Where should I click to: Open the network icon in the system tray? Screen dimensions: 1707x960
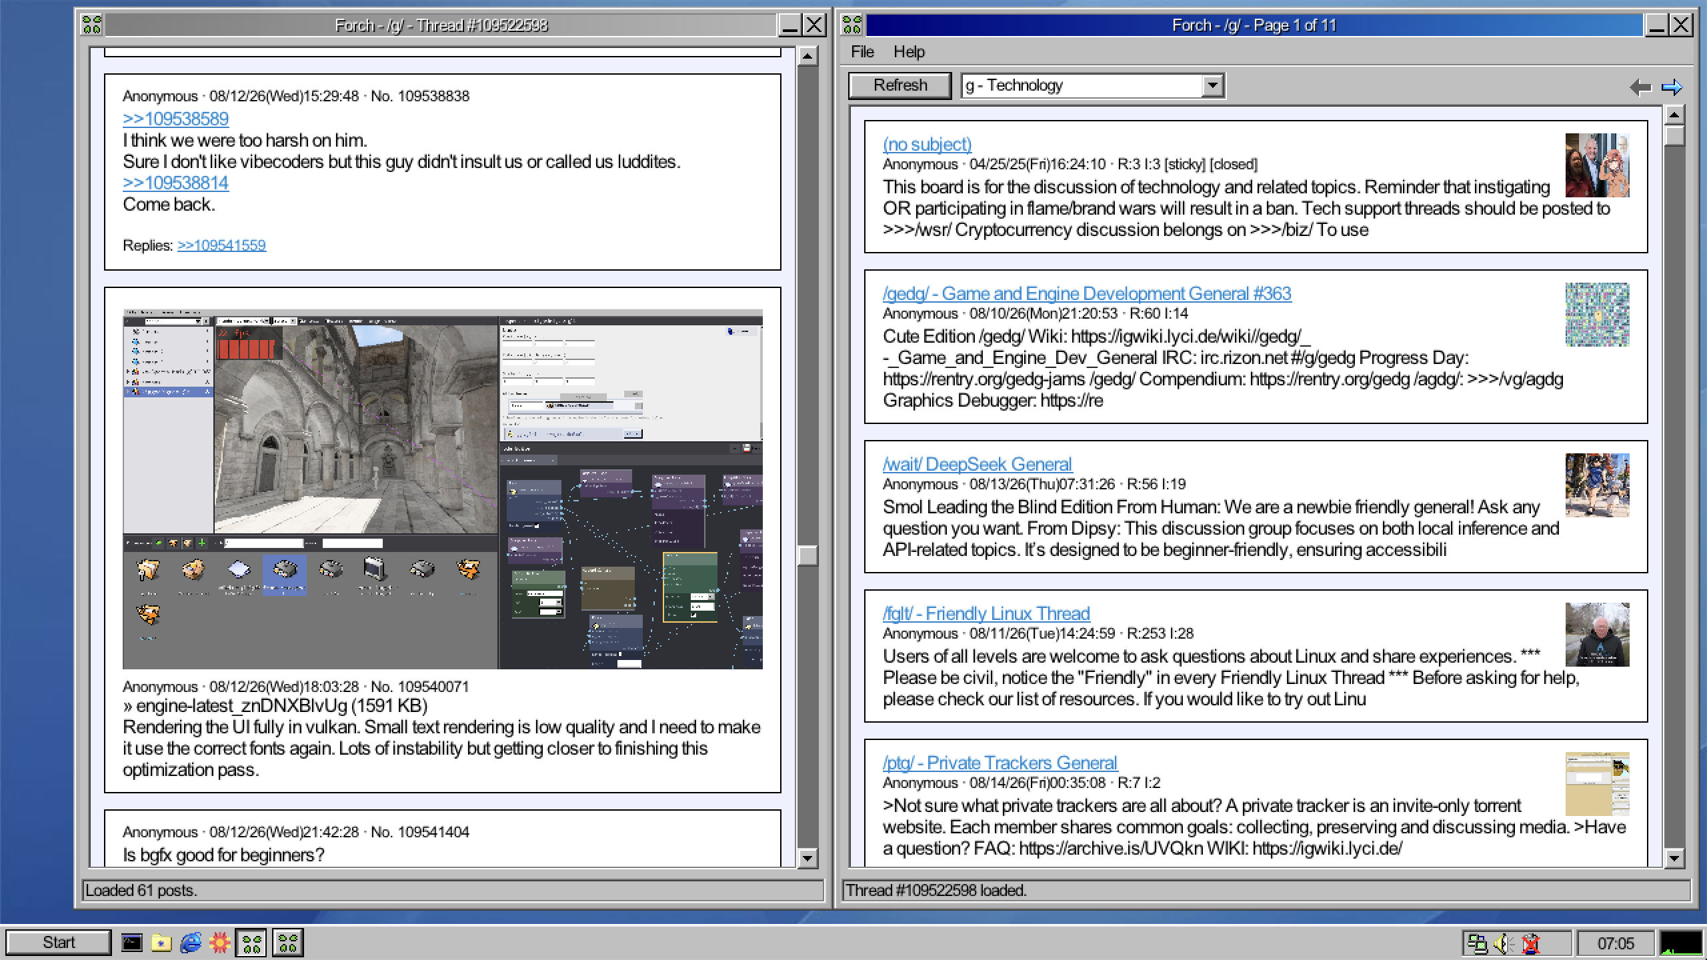[x=1478, y=943]
